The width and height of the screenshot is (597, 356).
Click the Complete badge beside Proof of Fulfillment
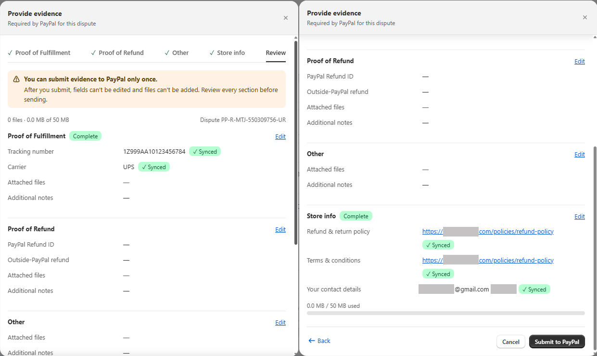pyautogui.click(x=85, y=136)
